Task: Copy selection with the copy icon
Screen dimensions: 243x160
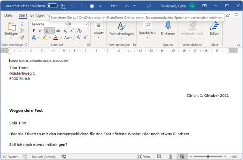Action: [22, 31]
